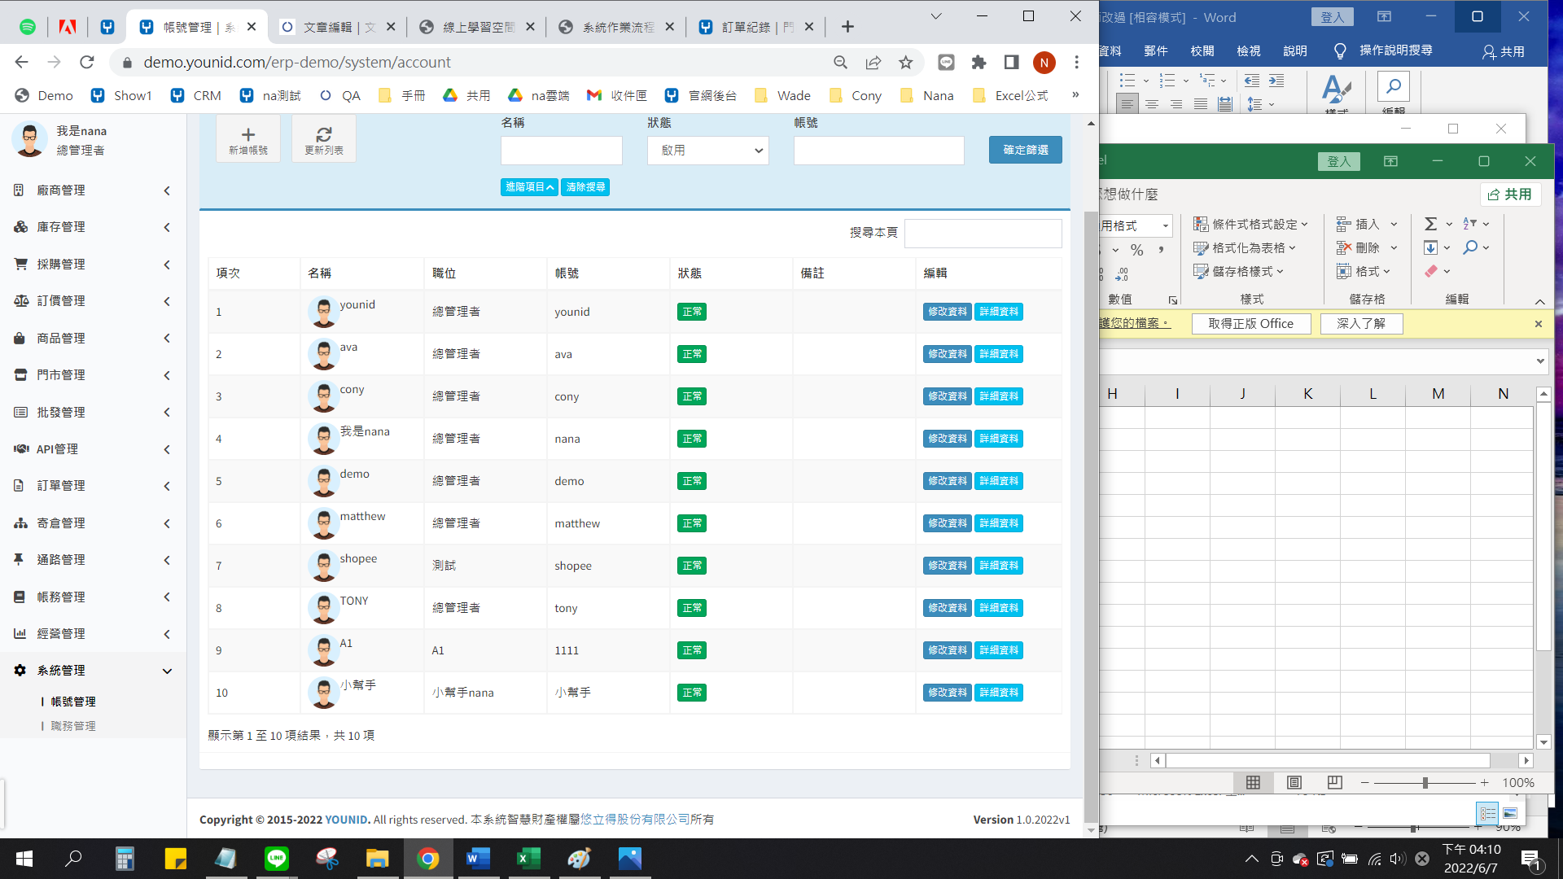Click 修改資料 for account shopee
This screenshot has width=1563, height=879.
pos(947,566)
